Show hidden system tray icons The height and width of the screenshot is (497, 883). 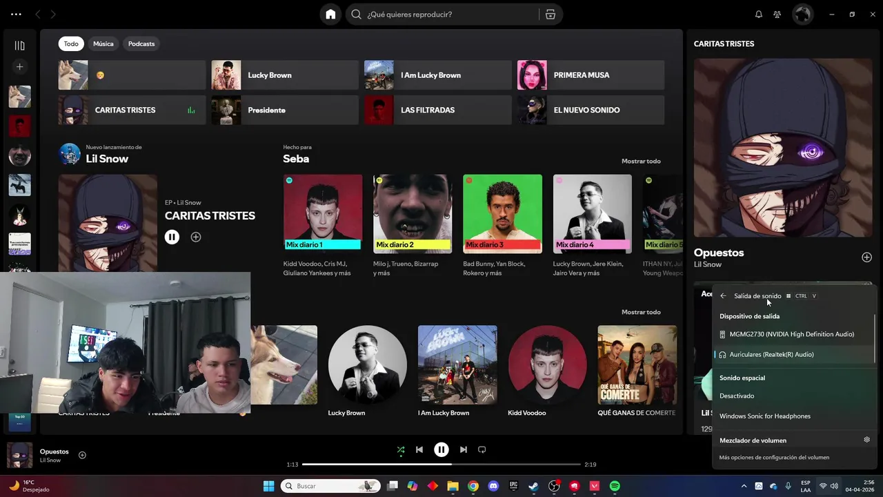[744, 486]
